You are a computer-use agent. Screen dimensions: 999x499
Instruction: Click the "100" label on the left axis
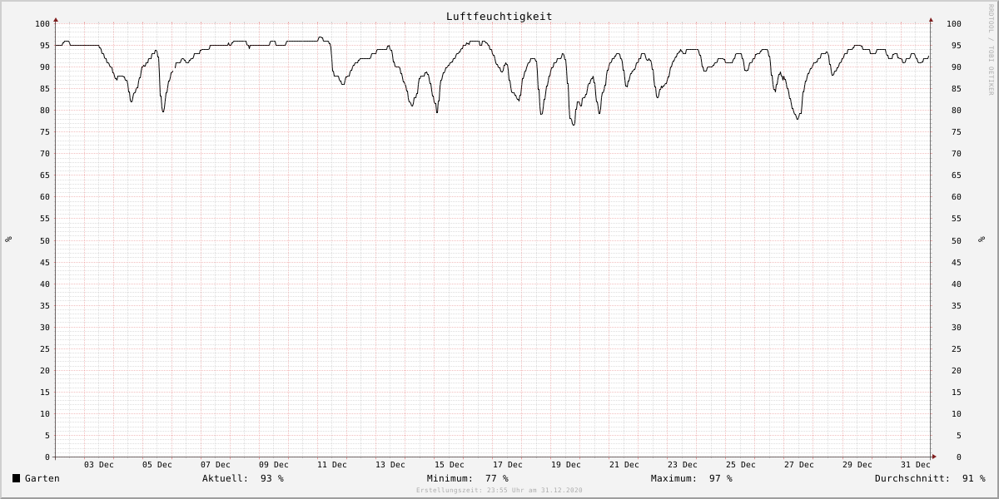pos(42,24)
